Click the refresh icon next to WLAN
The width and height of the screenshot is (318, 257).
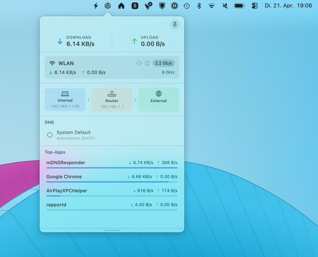pyautogui.click(x=139, y=63)
